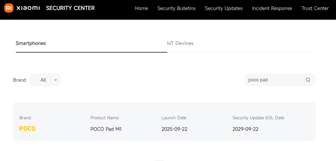336x161 pixels.
Task: Click the Xiaomi wordmark text
Action: (x=28, y=8)
